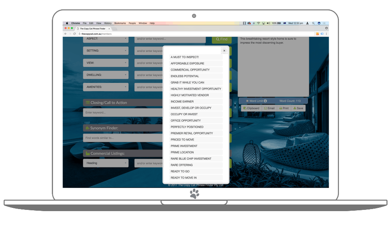Open the Bookmarks menu

pyautogui.click(x=120, y=23)
